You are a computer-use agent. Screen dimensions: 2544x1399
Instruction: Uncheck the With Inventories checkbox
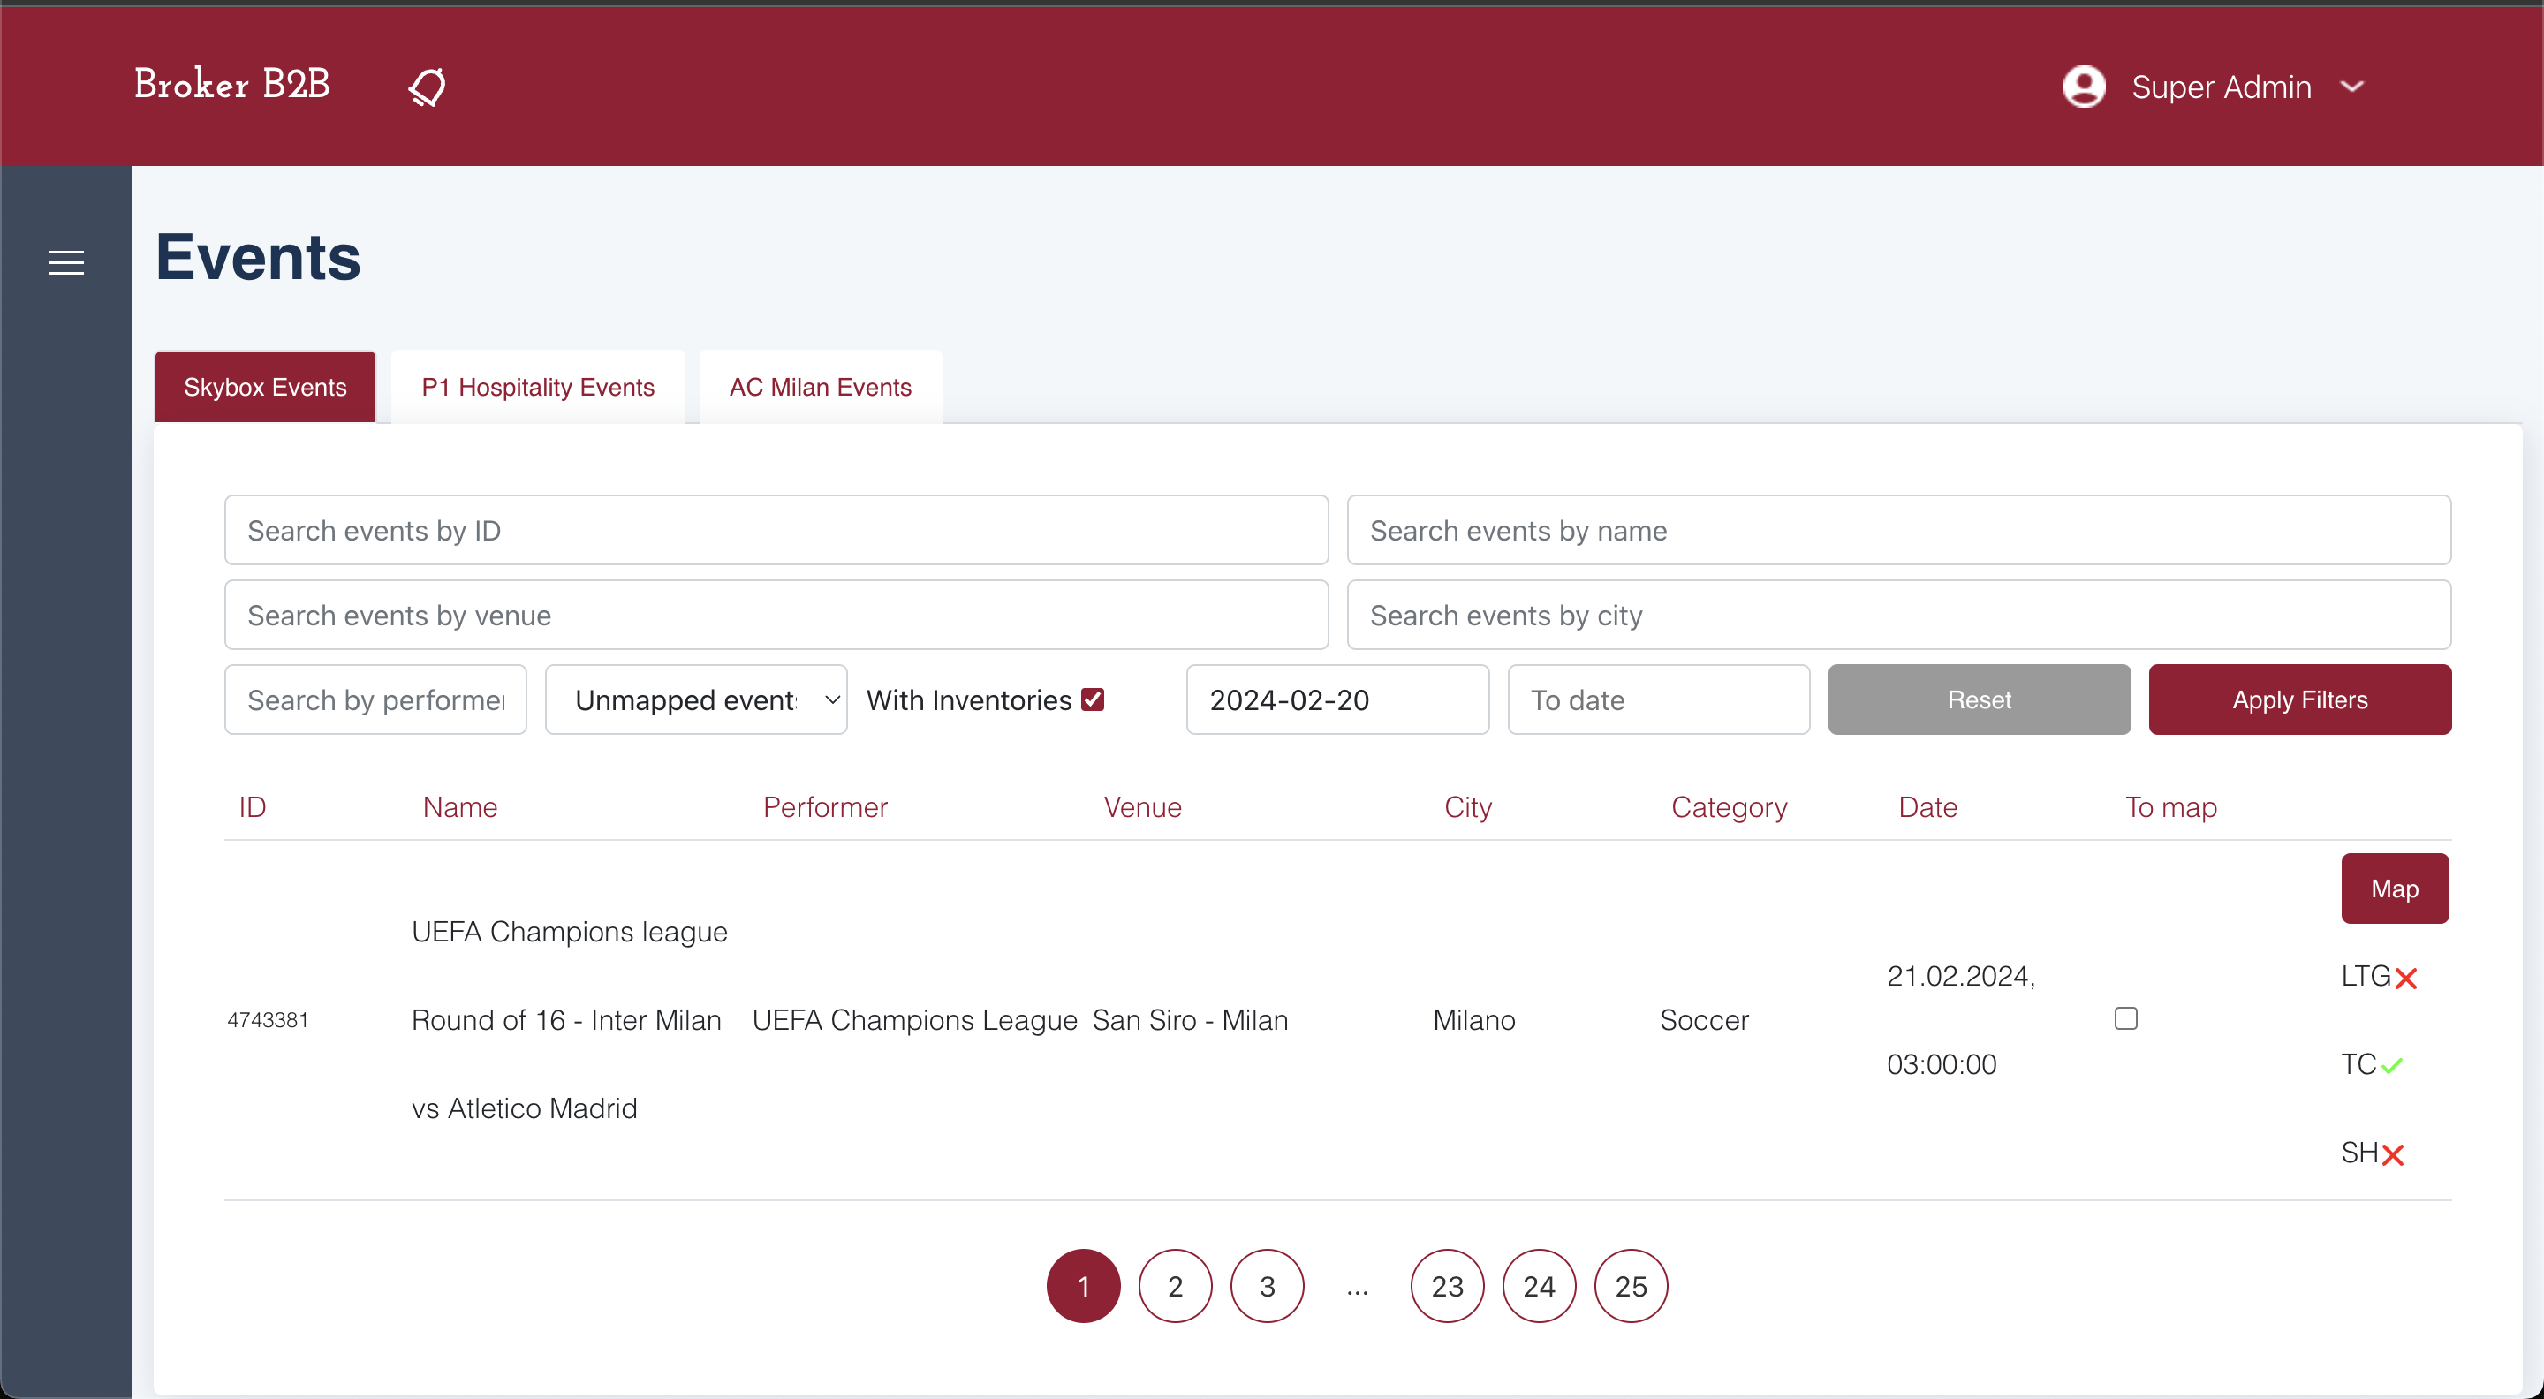point(1093,700)
